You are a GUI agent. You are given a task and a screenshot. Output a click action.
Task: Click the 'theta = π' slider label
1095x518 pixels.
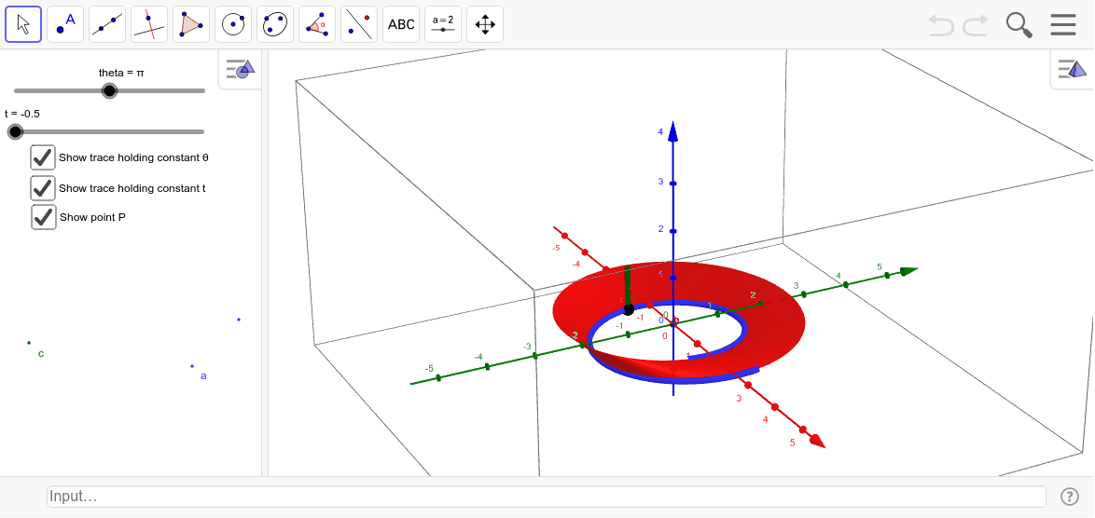pos(121,73)
